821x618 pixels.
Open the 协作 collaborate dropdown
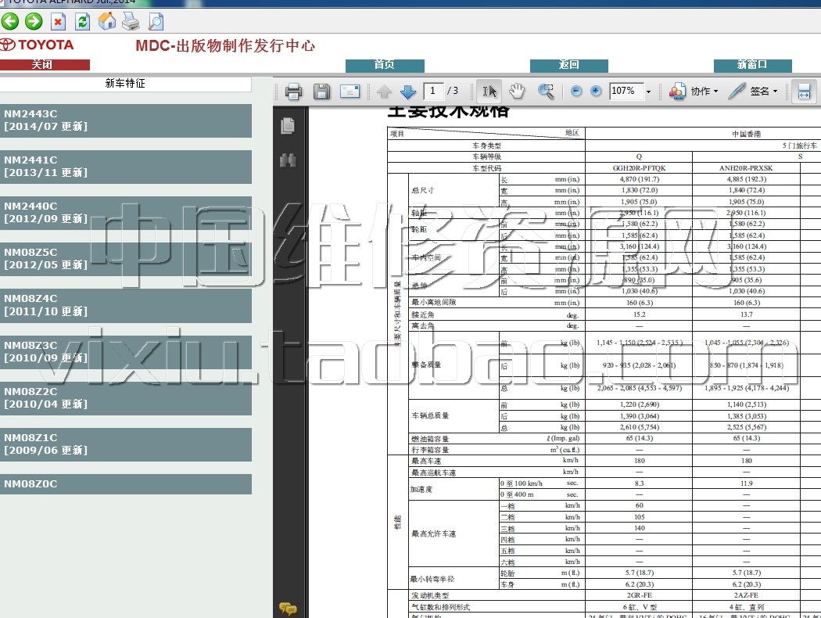694,92
